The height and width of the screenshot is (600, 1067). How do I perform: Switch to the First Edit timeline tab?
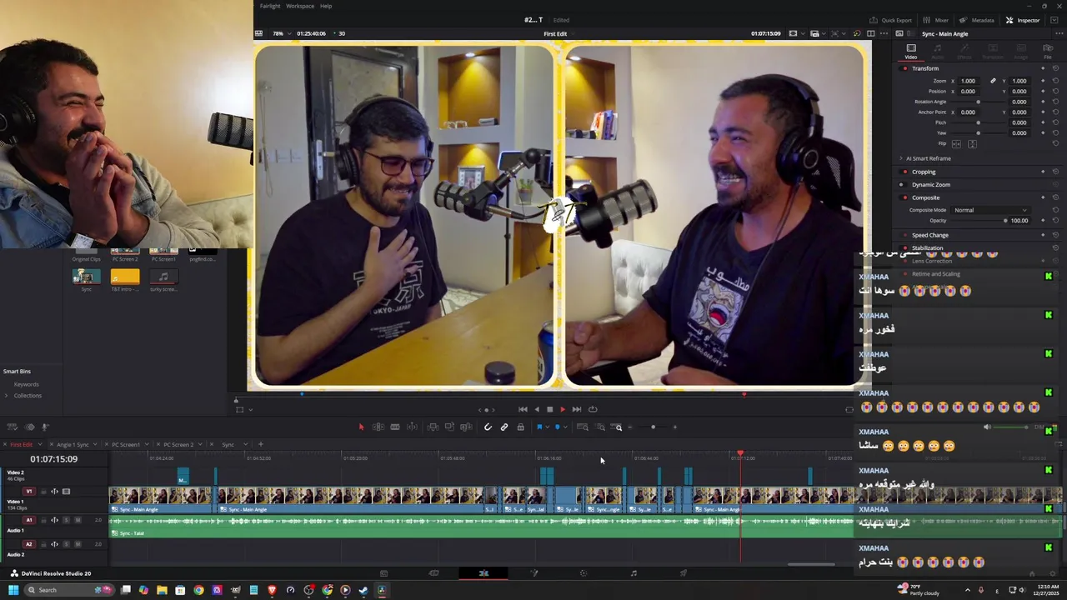pyautogui.click(x=22, y=444)
